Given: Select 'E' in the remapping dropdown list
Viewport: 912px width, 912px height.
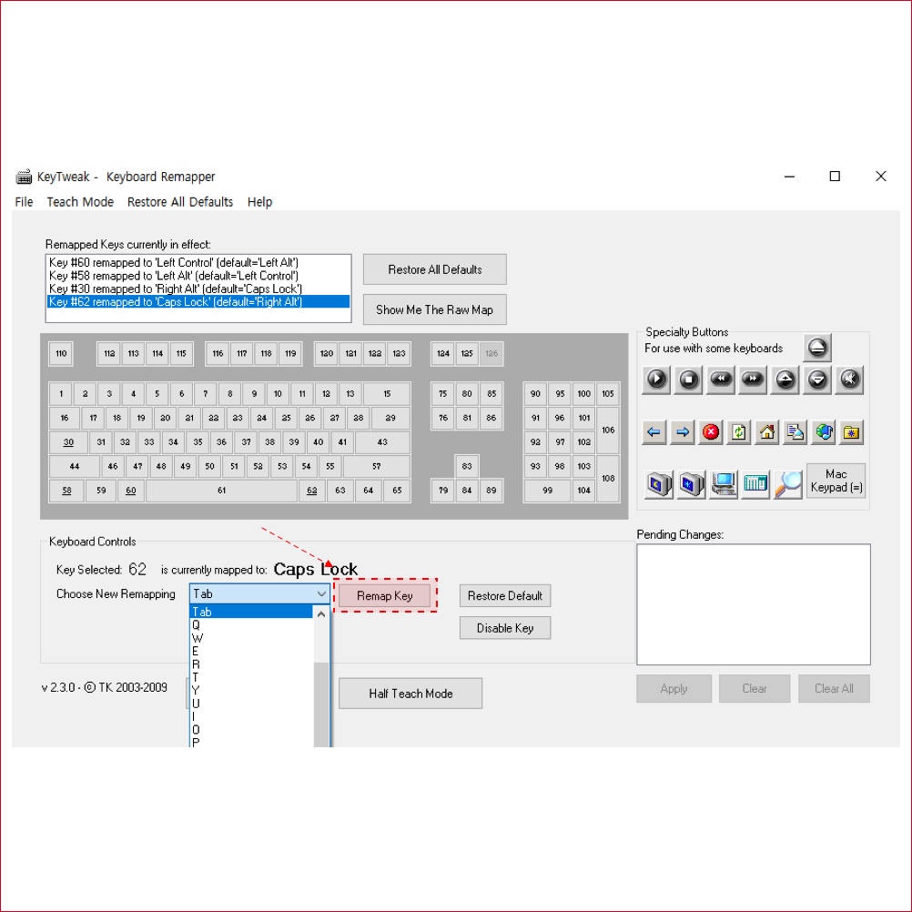Looking at the screenshot, I should [252, 651].
